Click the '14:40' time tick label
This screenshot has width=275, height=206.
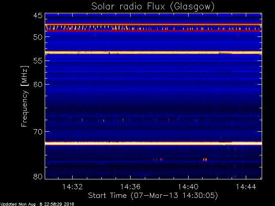(x=188, y=187)
